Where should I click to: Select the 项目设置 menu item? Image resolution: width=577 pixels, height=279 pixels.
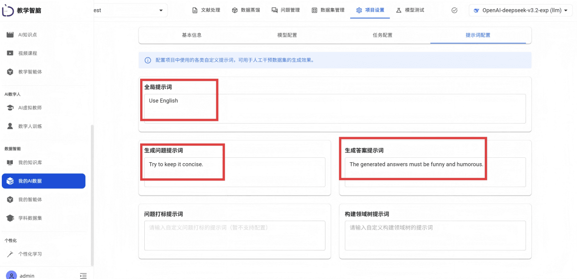pyautogui.click(x=370, y=10)
